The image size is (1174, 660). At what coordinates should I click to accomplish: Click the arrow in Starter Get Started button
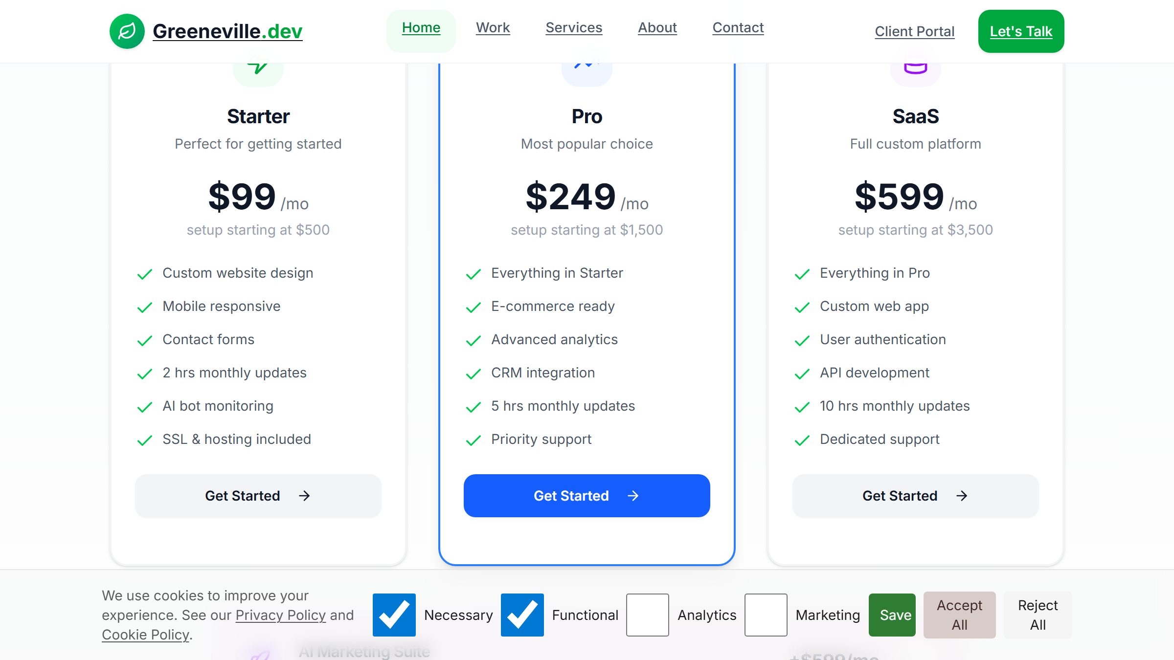click(x=304, y=496)
